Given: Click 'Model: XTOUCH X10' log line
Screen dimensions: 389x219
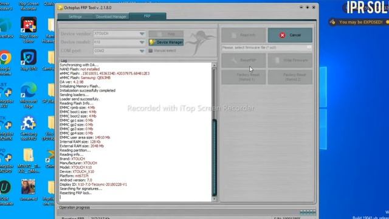Looking at the screenshot, I should [75, 167].
